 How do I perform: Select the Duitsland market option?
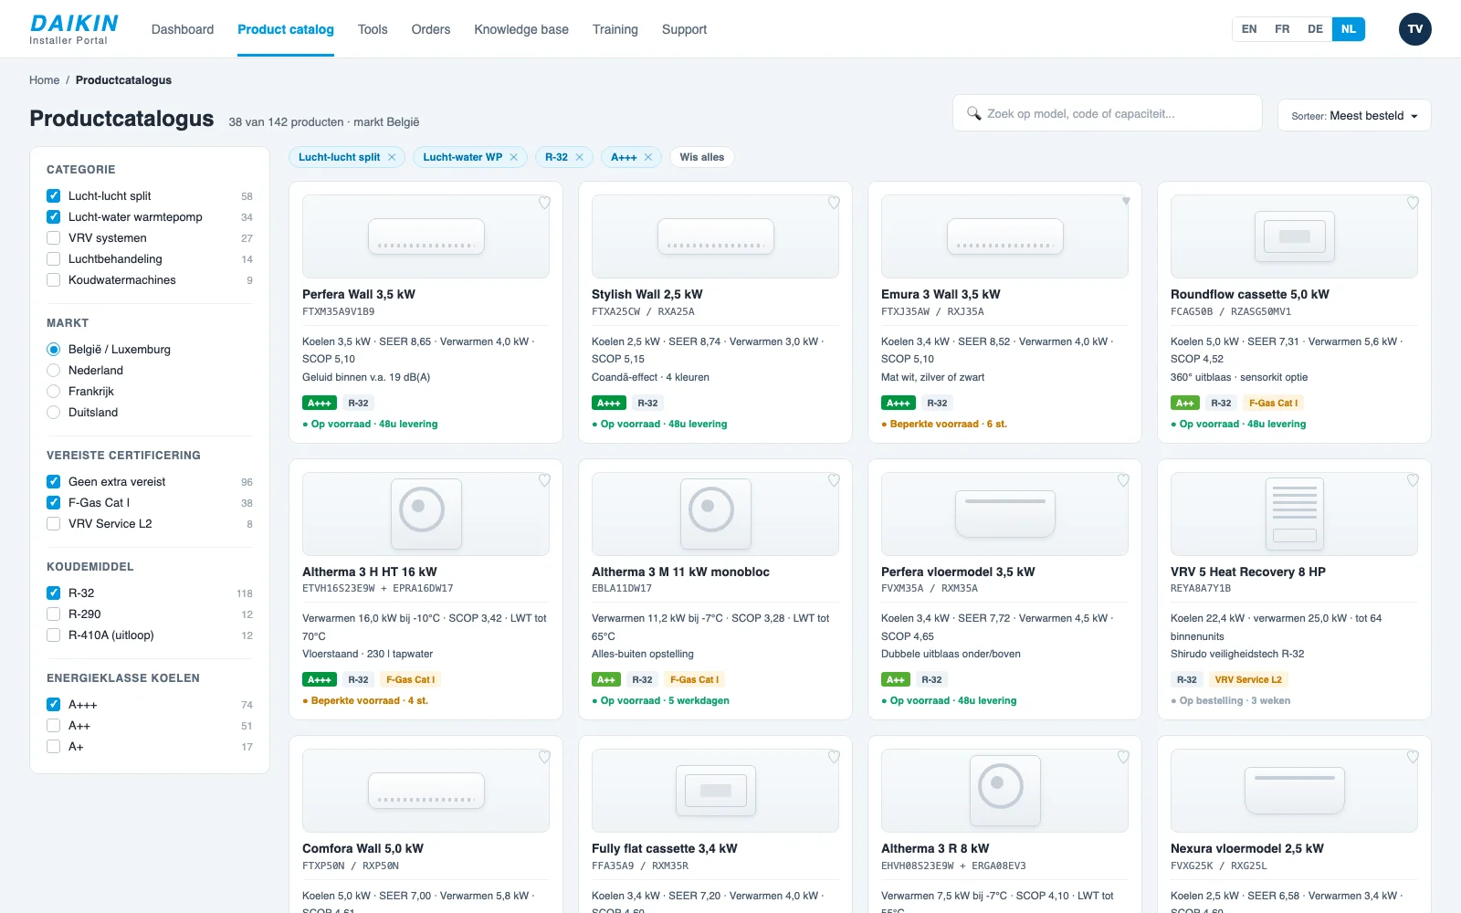(53, 412)
